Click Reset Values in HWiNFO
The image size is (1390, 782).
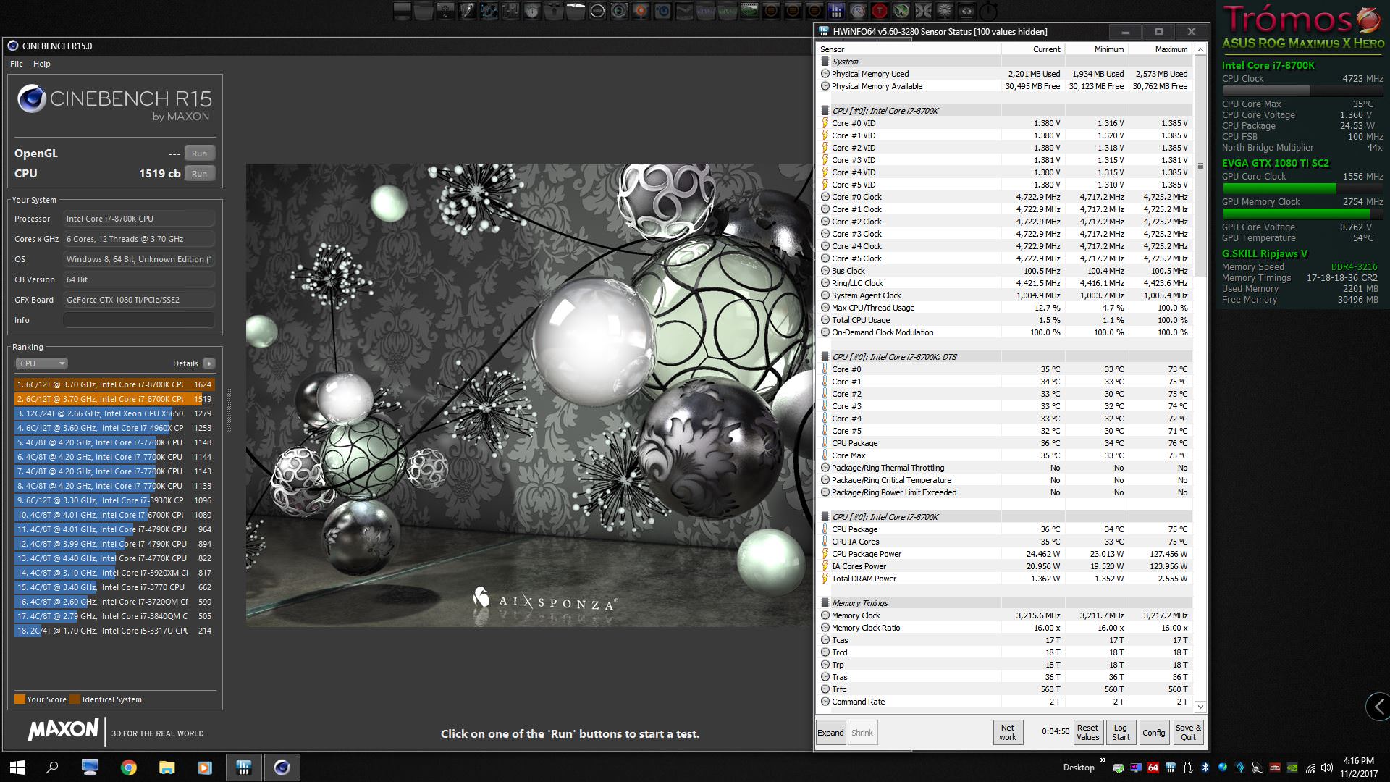click(1087, 733)
